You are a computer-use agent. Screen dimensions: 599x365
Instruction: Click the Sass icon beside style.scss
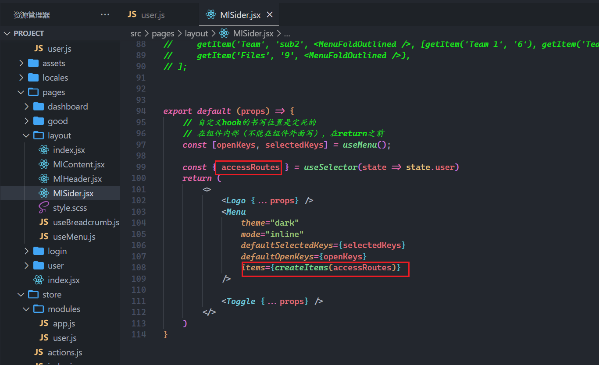click(x=44, y=208)
